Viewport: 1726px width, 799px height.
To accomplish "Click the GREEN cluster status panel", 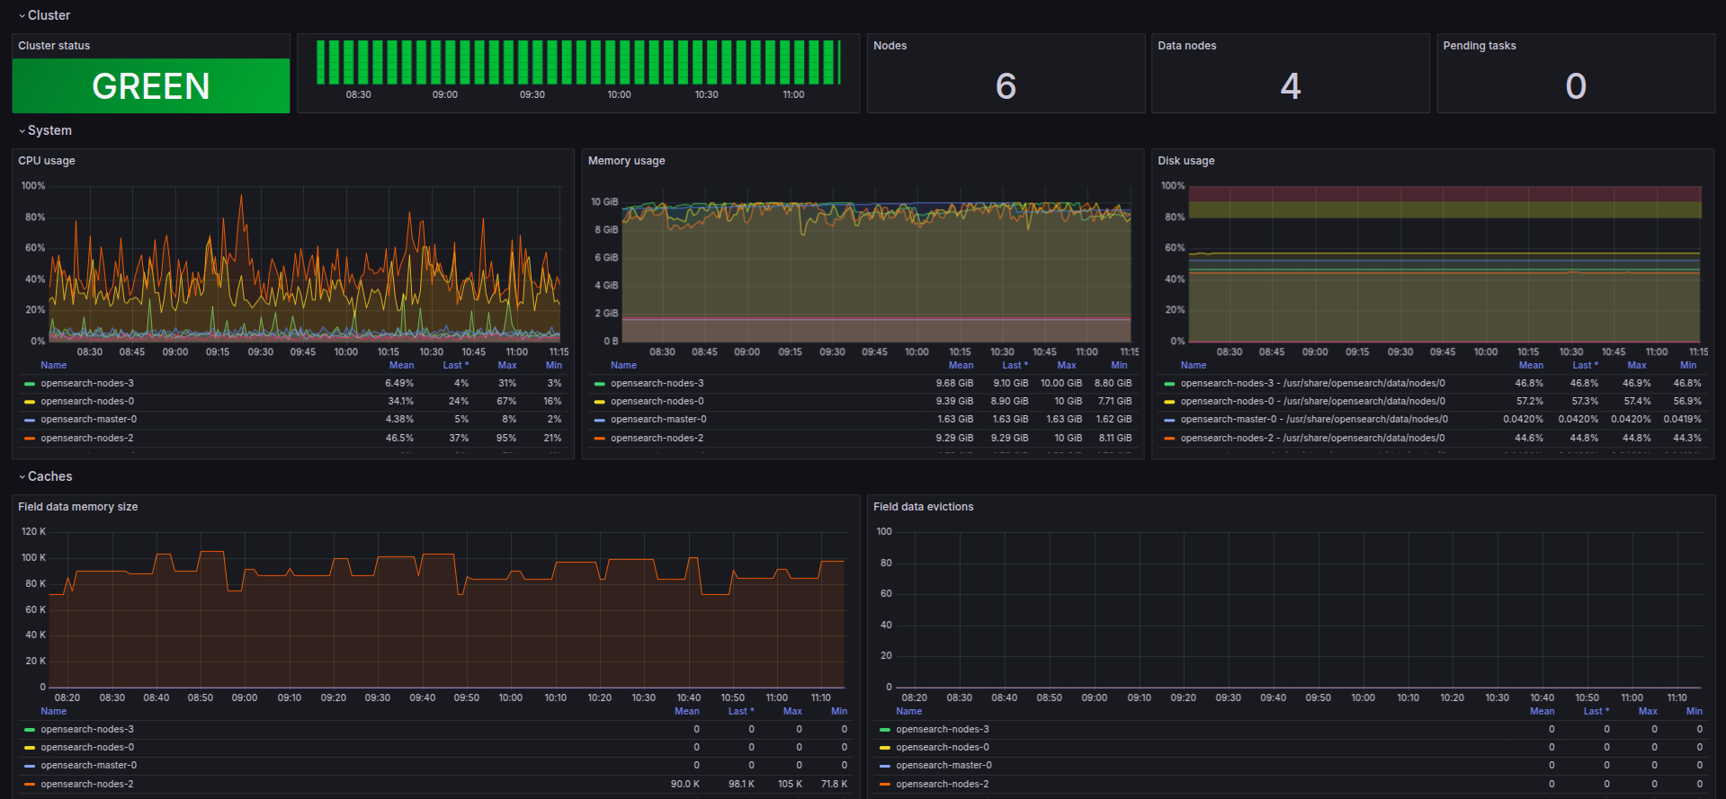I will [151, 86].
